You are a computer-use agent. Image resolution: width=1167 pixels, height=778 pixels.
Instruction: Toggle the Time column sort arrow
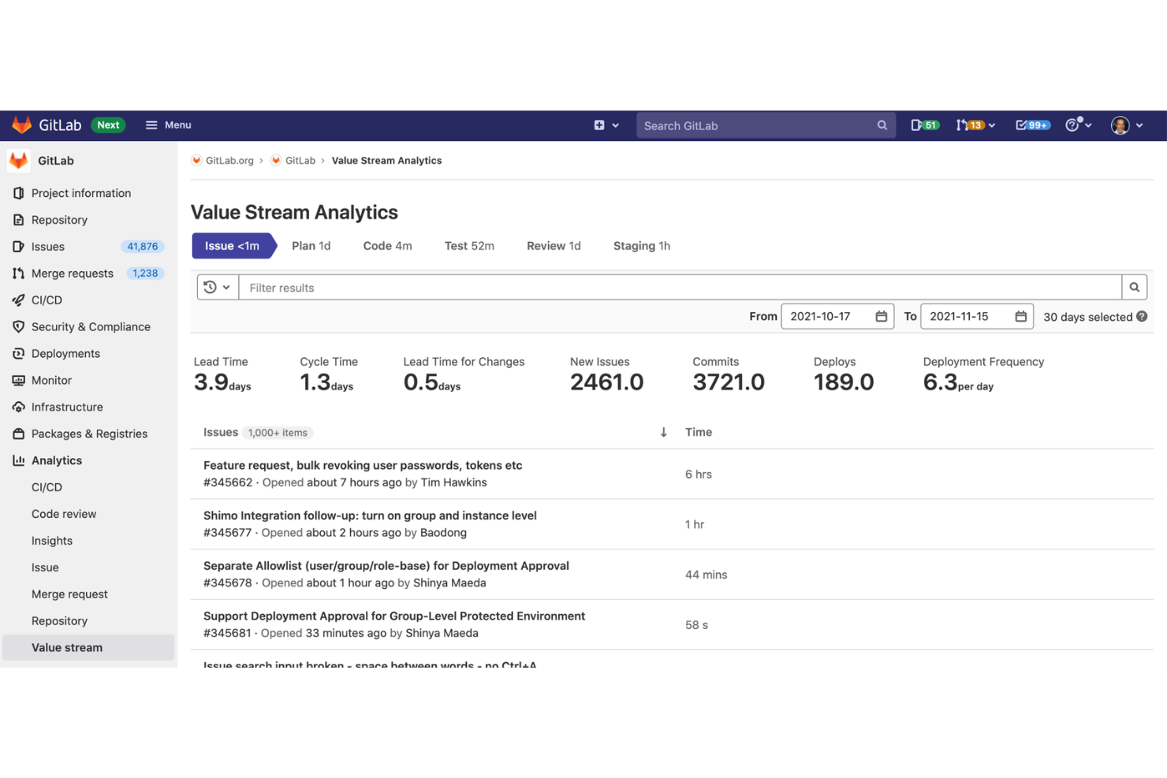coord(663,432)
